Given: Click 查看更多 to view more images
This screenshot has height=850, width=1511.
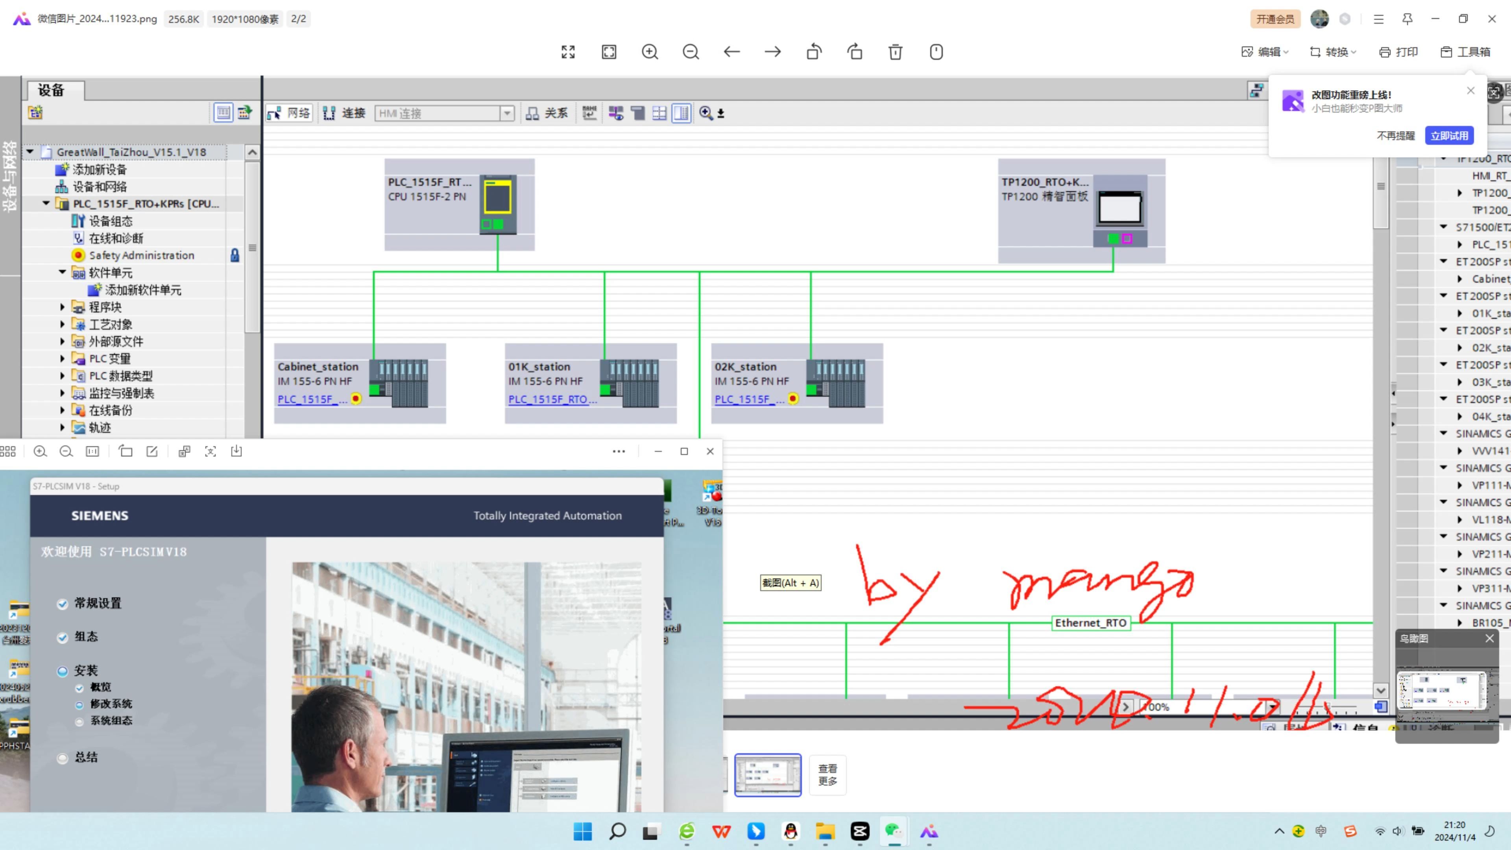Looking at the screenshot, I should click(828, 775).
